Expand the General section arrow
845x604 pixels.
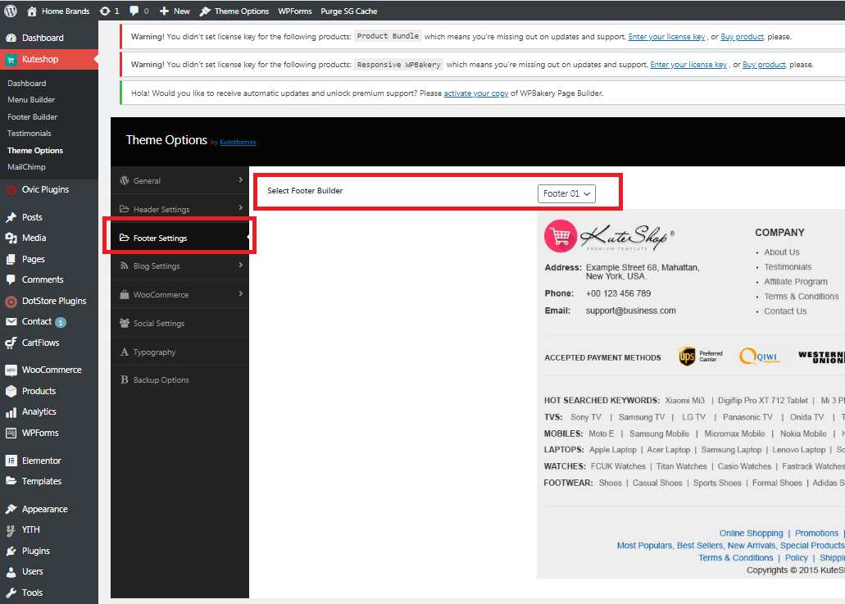click(x=240, y=180)
